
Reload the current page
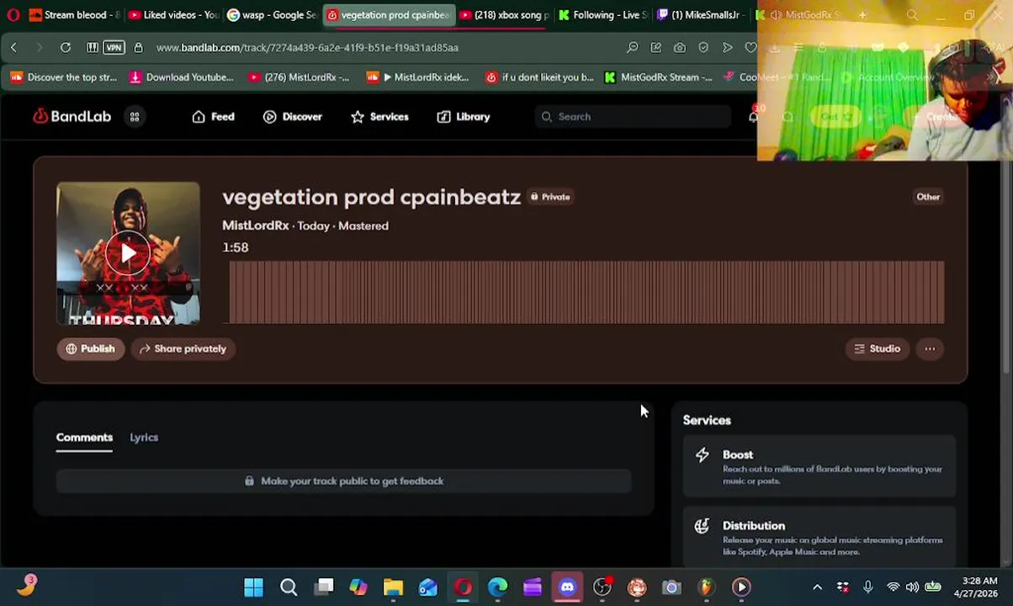[x=66, y=48]
